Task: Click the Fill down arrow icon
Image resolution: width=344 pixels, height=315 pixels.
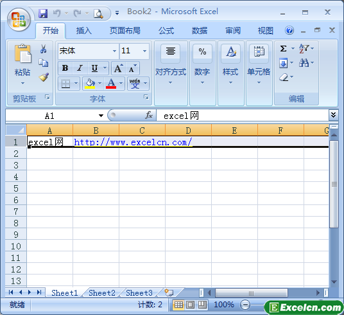Action: [283, 63]
